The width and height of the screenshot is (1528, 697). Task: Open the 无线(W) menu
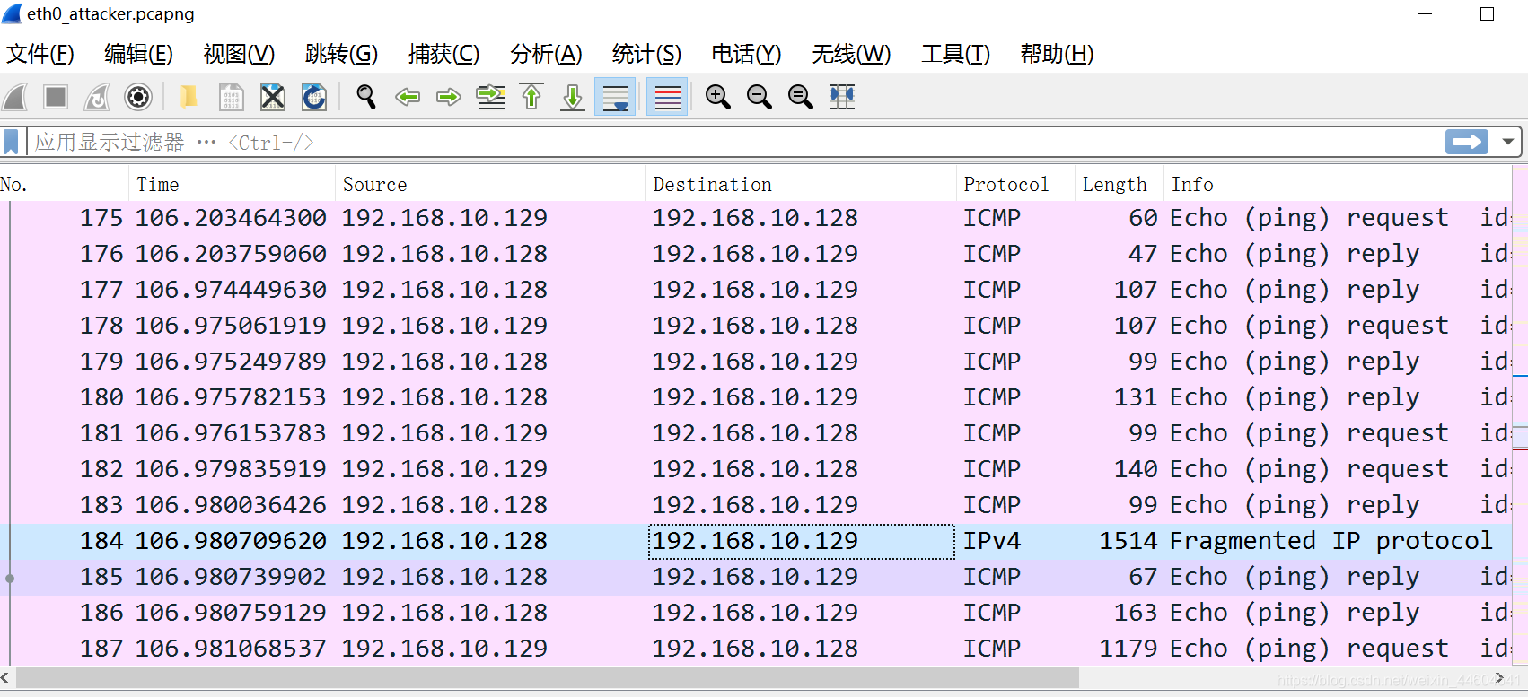(851, 54)
